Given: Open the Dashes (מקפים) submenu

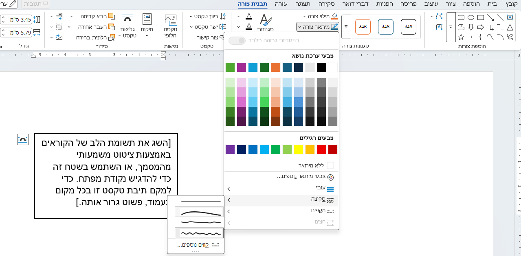Looking at the screenshot, I should pos(281,211).
